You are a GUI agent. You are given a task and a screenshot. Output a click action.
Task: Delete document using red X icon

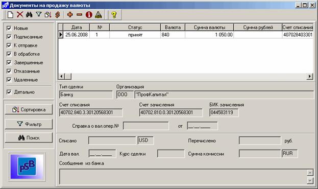click(x=20, y=15)
